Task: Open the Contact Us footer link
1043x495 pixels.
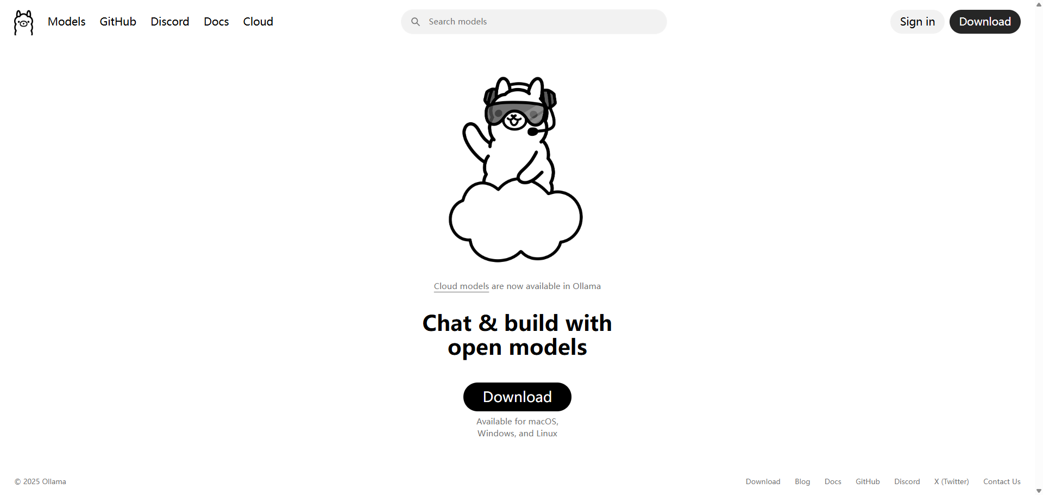Action: pos(1002,481)
